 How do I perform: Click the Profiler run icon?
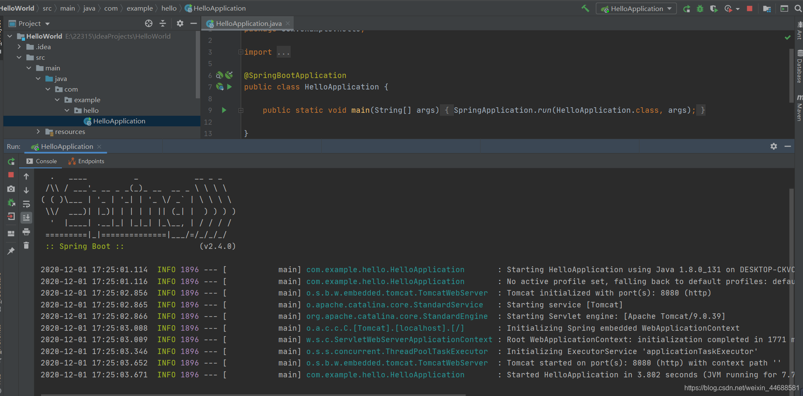click(x=728, y=8)
